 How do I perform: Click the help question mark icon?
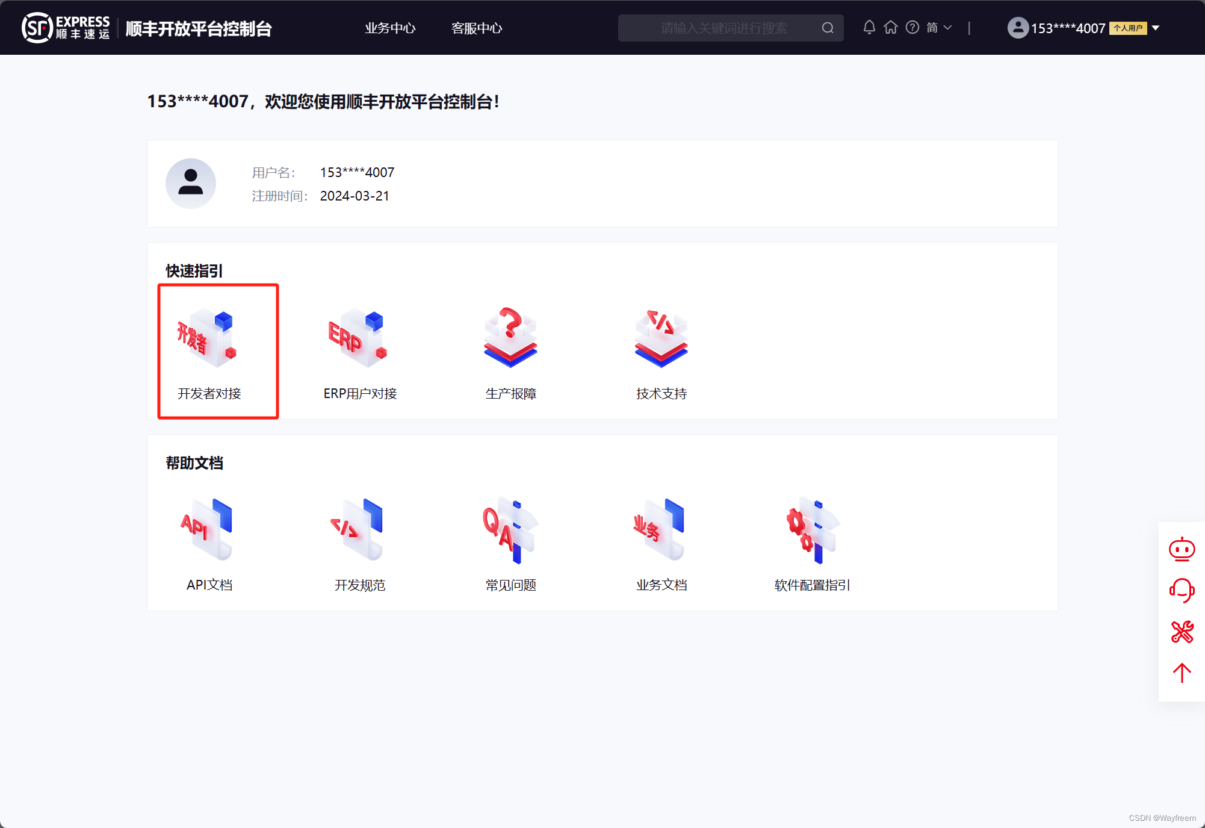pos(912,28)
